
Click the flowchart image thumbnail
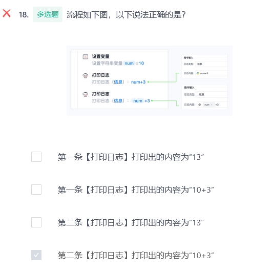click(150, 80)
